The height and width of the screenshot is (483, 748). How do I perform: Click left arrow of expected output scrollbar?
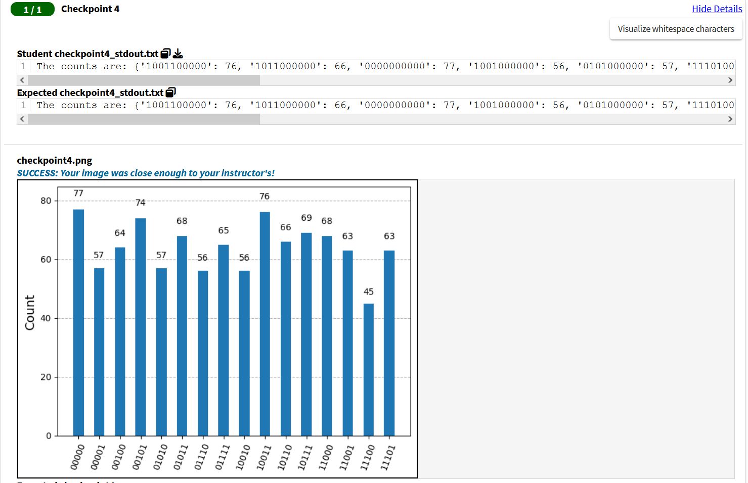click(x=22, y=119)
